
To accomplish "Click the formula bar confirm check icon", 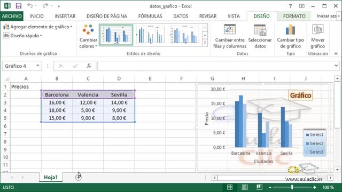I will pos(75,66).
